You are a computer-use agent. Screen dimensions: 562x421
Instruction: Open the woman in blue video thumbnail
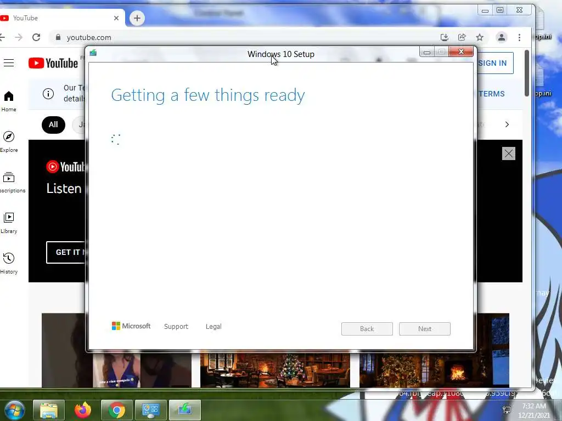pos(116,370)
